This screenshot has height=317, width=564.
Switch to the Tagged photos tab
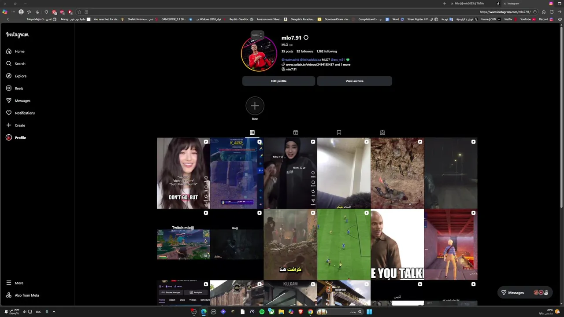click(382, 133)
